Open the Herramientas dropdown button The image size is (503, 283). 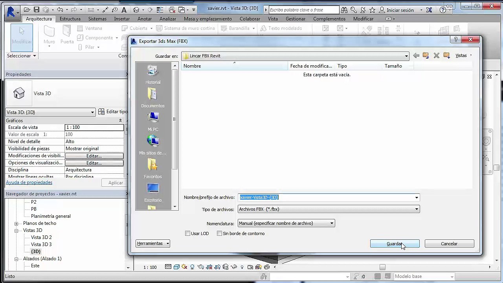(153, 244)
